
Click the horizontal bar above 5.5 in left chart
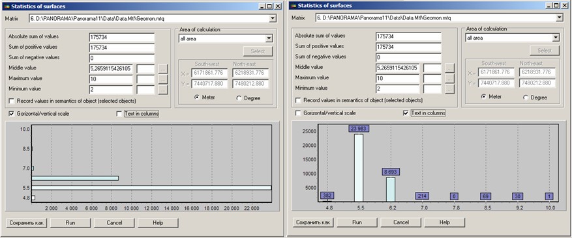click(x=75, y=178)
